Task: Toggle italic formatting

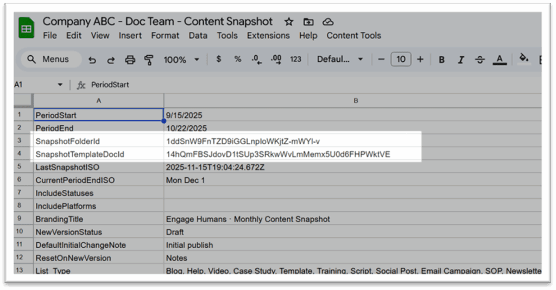Action: pyautogui.click(x=461, y=60)
